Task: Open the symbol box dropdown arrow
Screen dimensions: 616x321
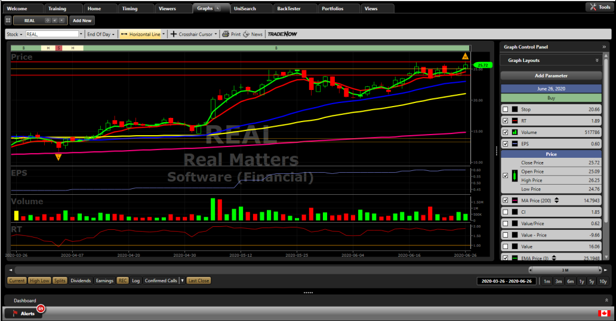Action: (x=81, y=34)
